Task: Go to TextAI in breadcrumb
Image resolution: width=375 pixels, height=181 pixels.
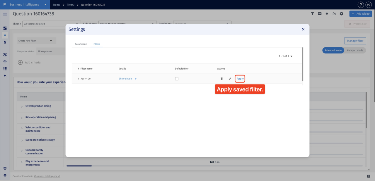Action: (x=71, y=5)
